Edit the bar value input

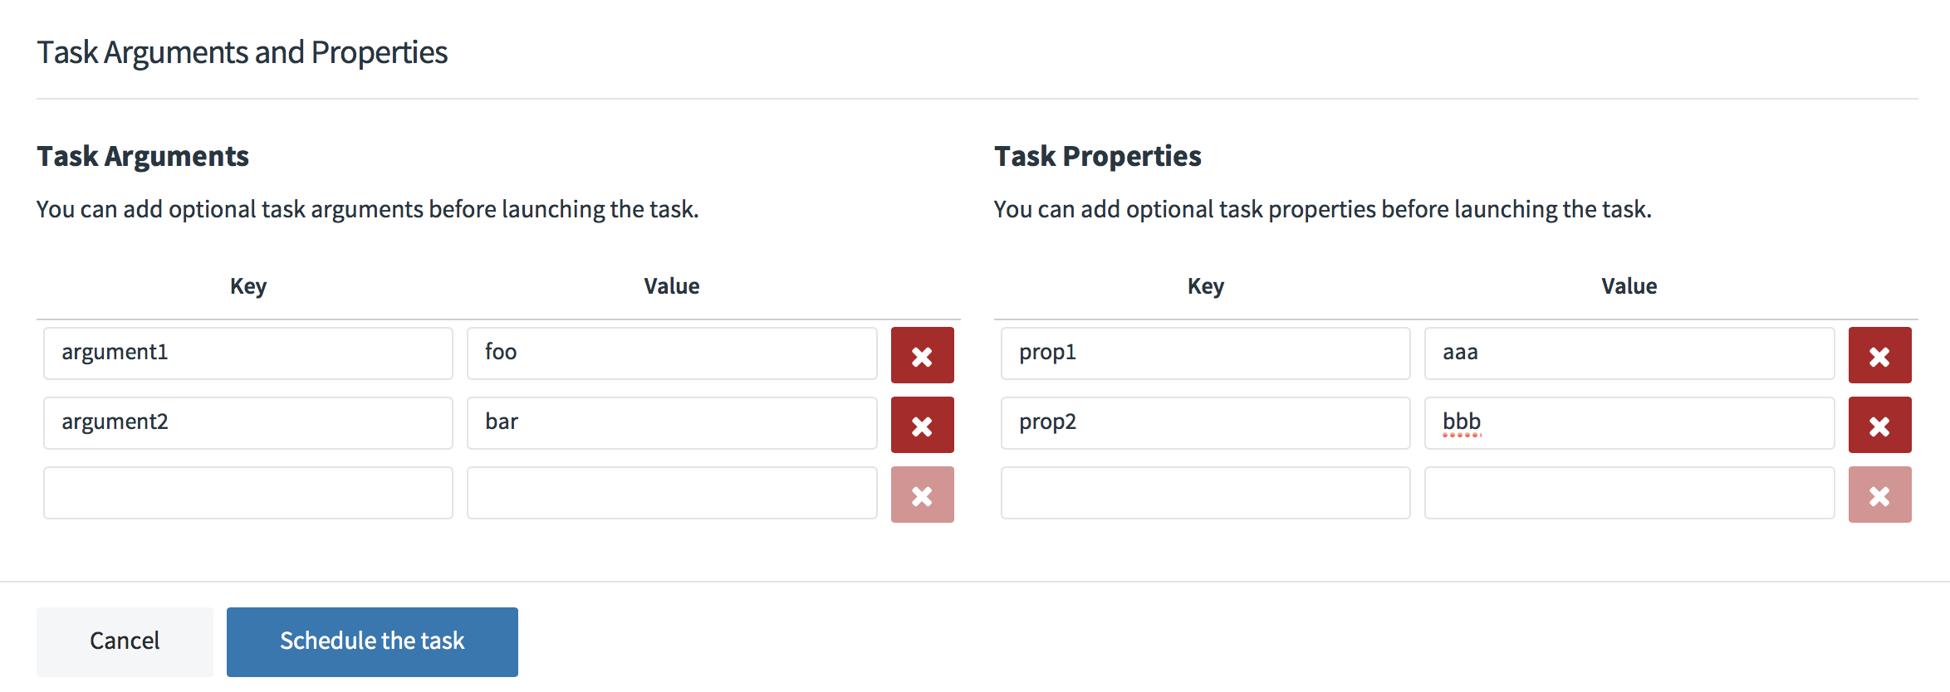(x=672, y=423)
